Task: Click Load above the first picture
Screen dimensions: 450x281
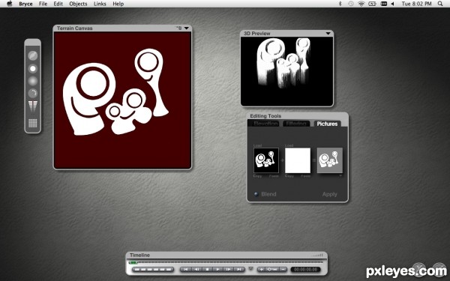Action: pos(257,145)
